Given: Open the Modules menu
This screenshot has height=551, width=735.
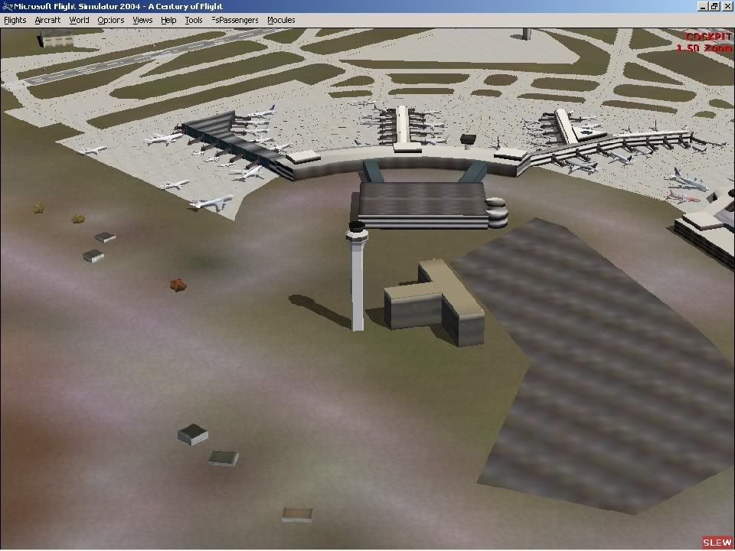Looking at the screenshot, I should [281, 20].
